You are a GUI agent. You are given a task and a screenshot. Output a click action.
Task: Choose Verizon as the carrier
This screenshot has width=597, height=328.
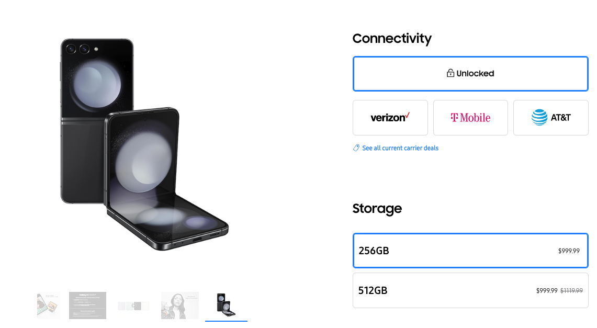[x=390, y=118]
